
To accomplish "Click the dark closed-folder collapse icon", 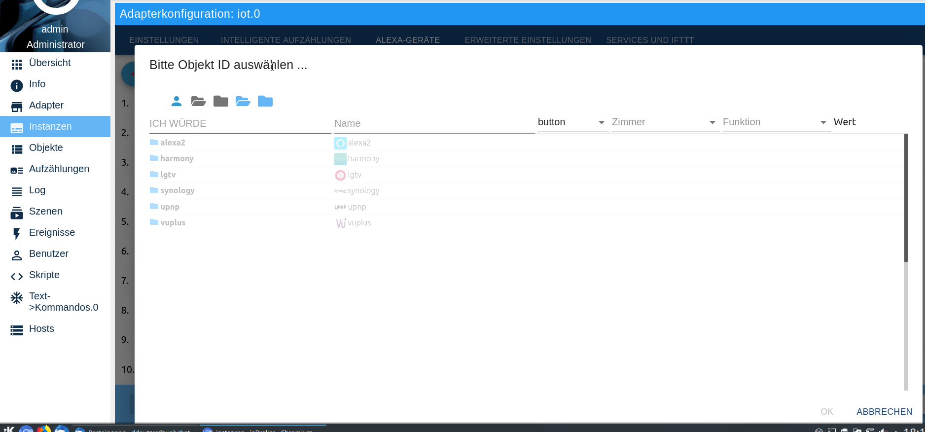I will [x=221, y=101].
